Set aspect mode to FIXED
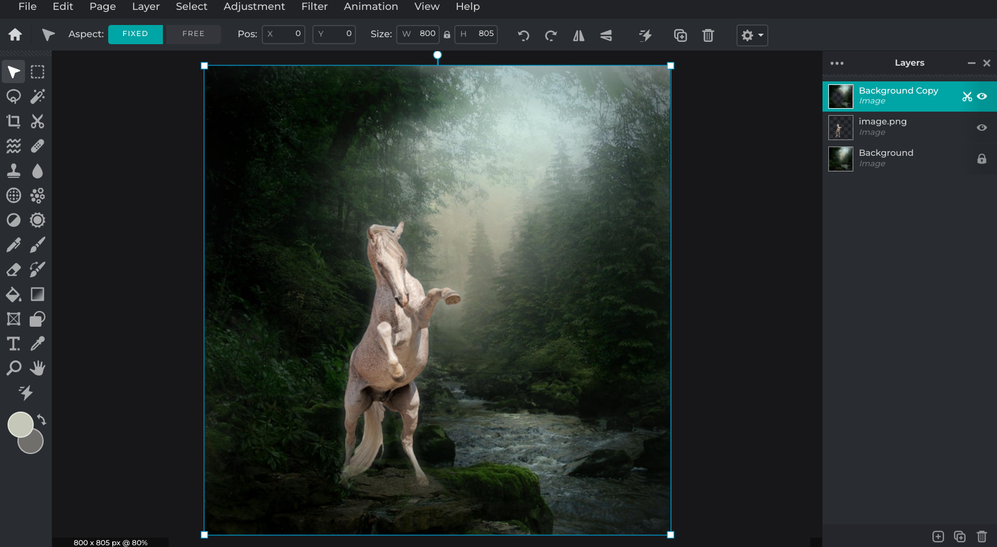The height and width of the screenshot is (547, 997). click(x=135, y=34)
